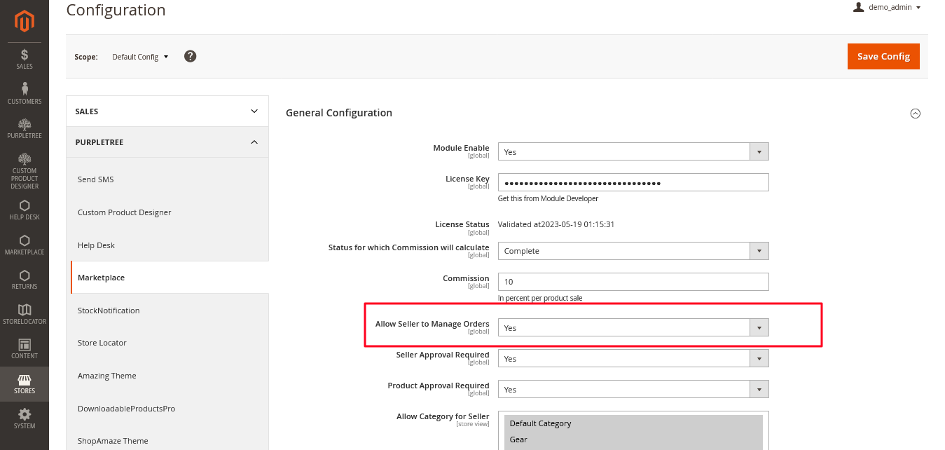Open the Allow Seller to Manage Orders dropdown
The width and height of the screenshot is (945, 450).
[x=633, y=327]
